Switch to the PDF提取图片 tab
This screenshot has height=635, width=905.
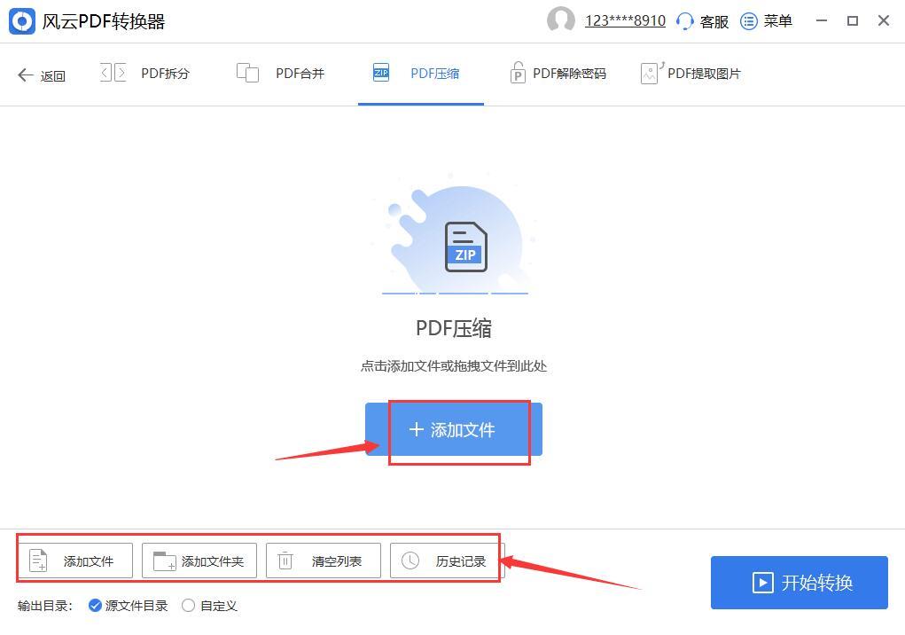[690, 74]
